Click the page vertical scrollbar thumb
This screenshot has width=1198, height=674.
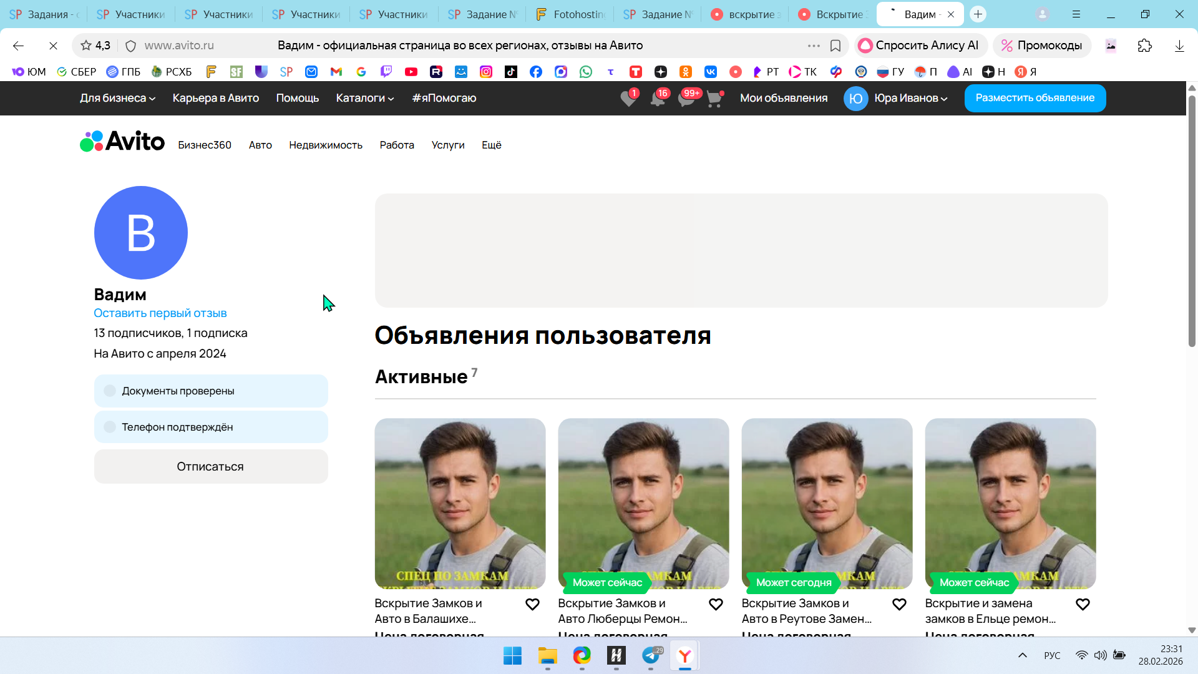[x=1192, y=221]
